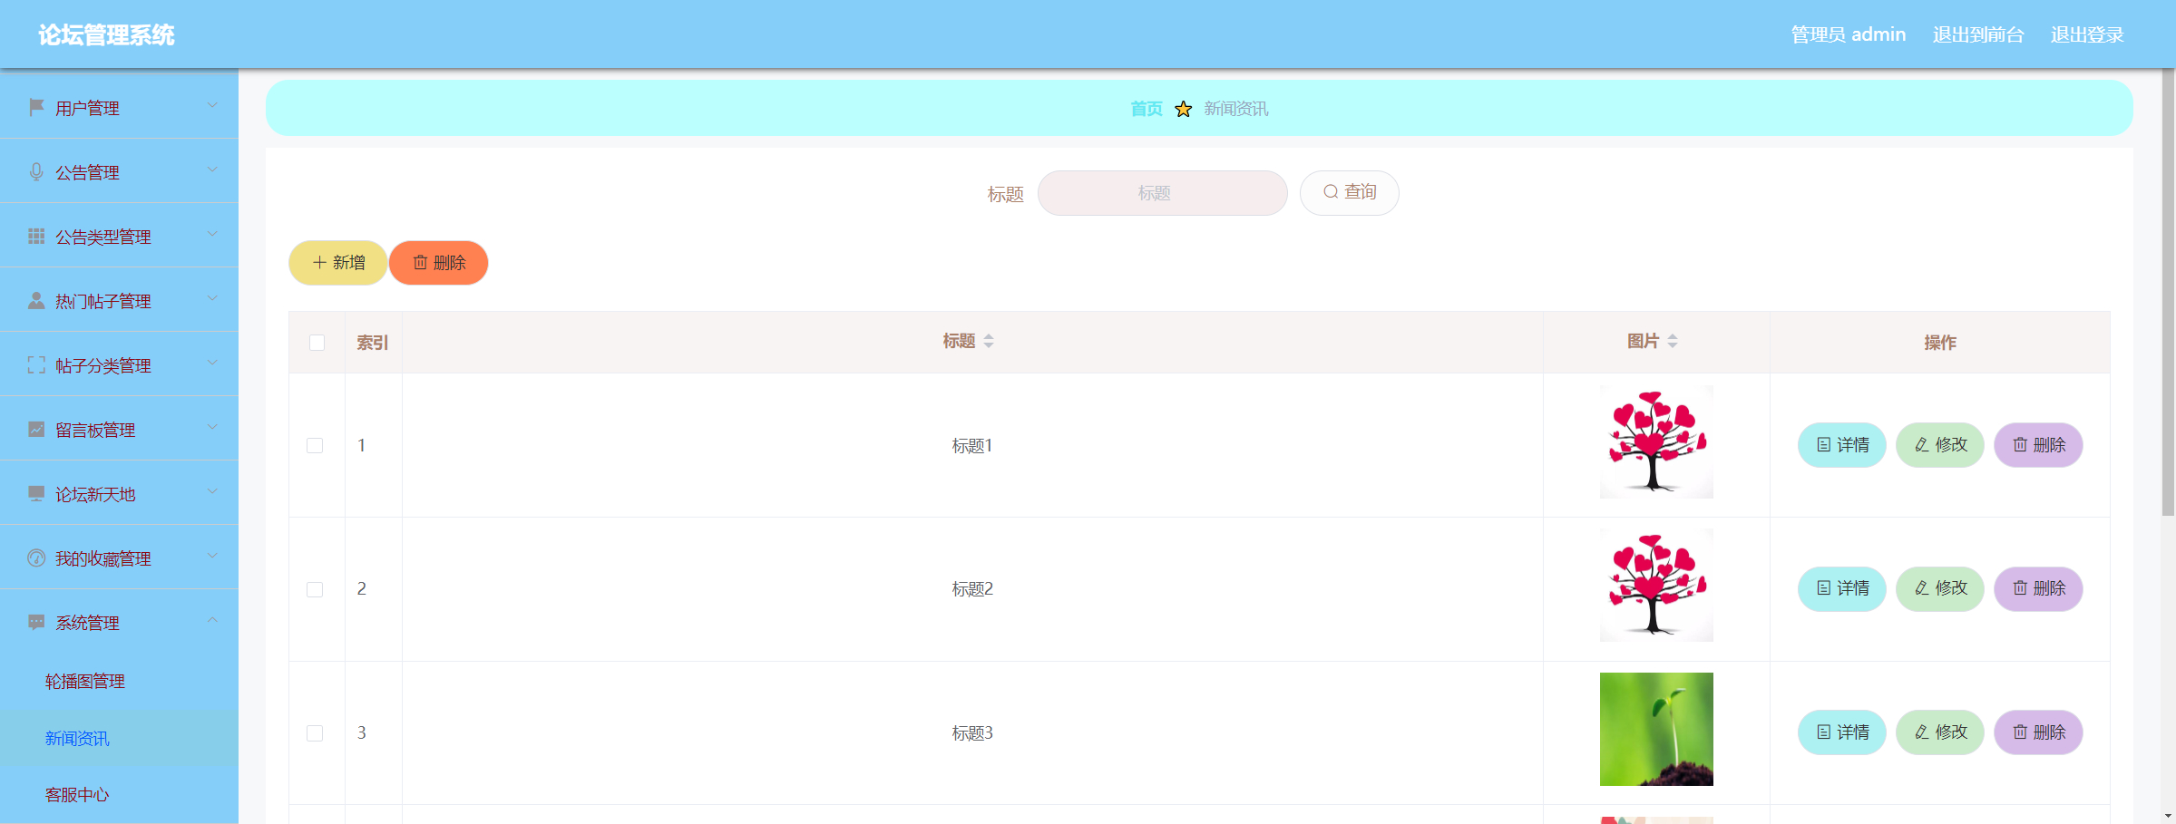The image size is (2176, 824).
Task: Click the document icon in row 3 详情
Action: coord(1824,732)
